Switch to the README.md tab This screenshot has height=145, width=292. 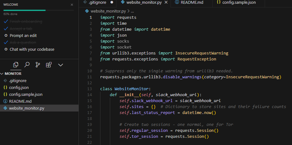tap(192, 3)
